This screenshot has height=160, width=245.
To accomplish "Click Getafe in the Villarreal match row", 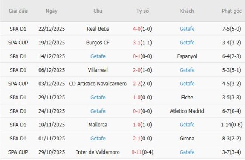I will (187, 70).
